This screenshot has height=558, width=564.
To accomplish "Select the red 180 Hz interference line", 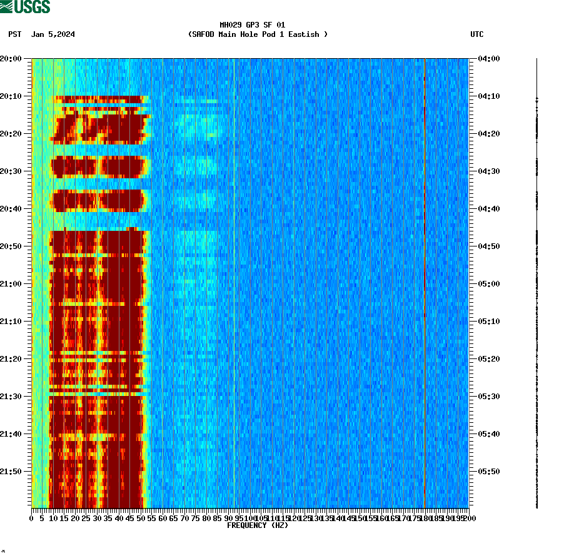I will tap(425, 282).
